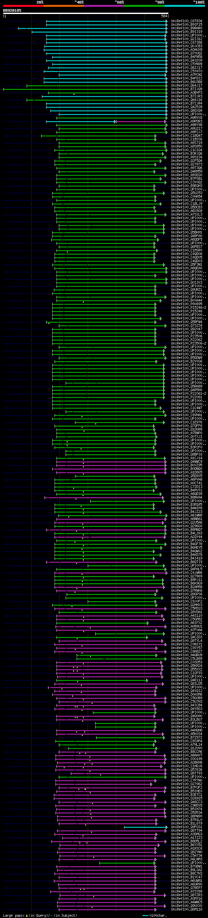Screen dimensions: 208x918
Task: Select UniRef100_A9U217 label
Action: [x=186, y=128]
